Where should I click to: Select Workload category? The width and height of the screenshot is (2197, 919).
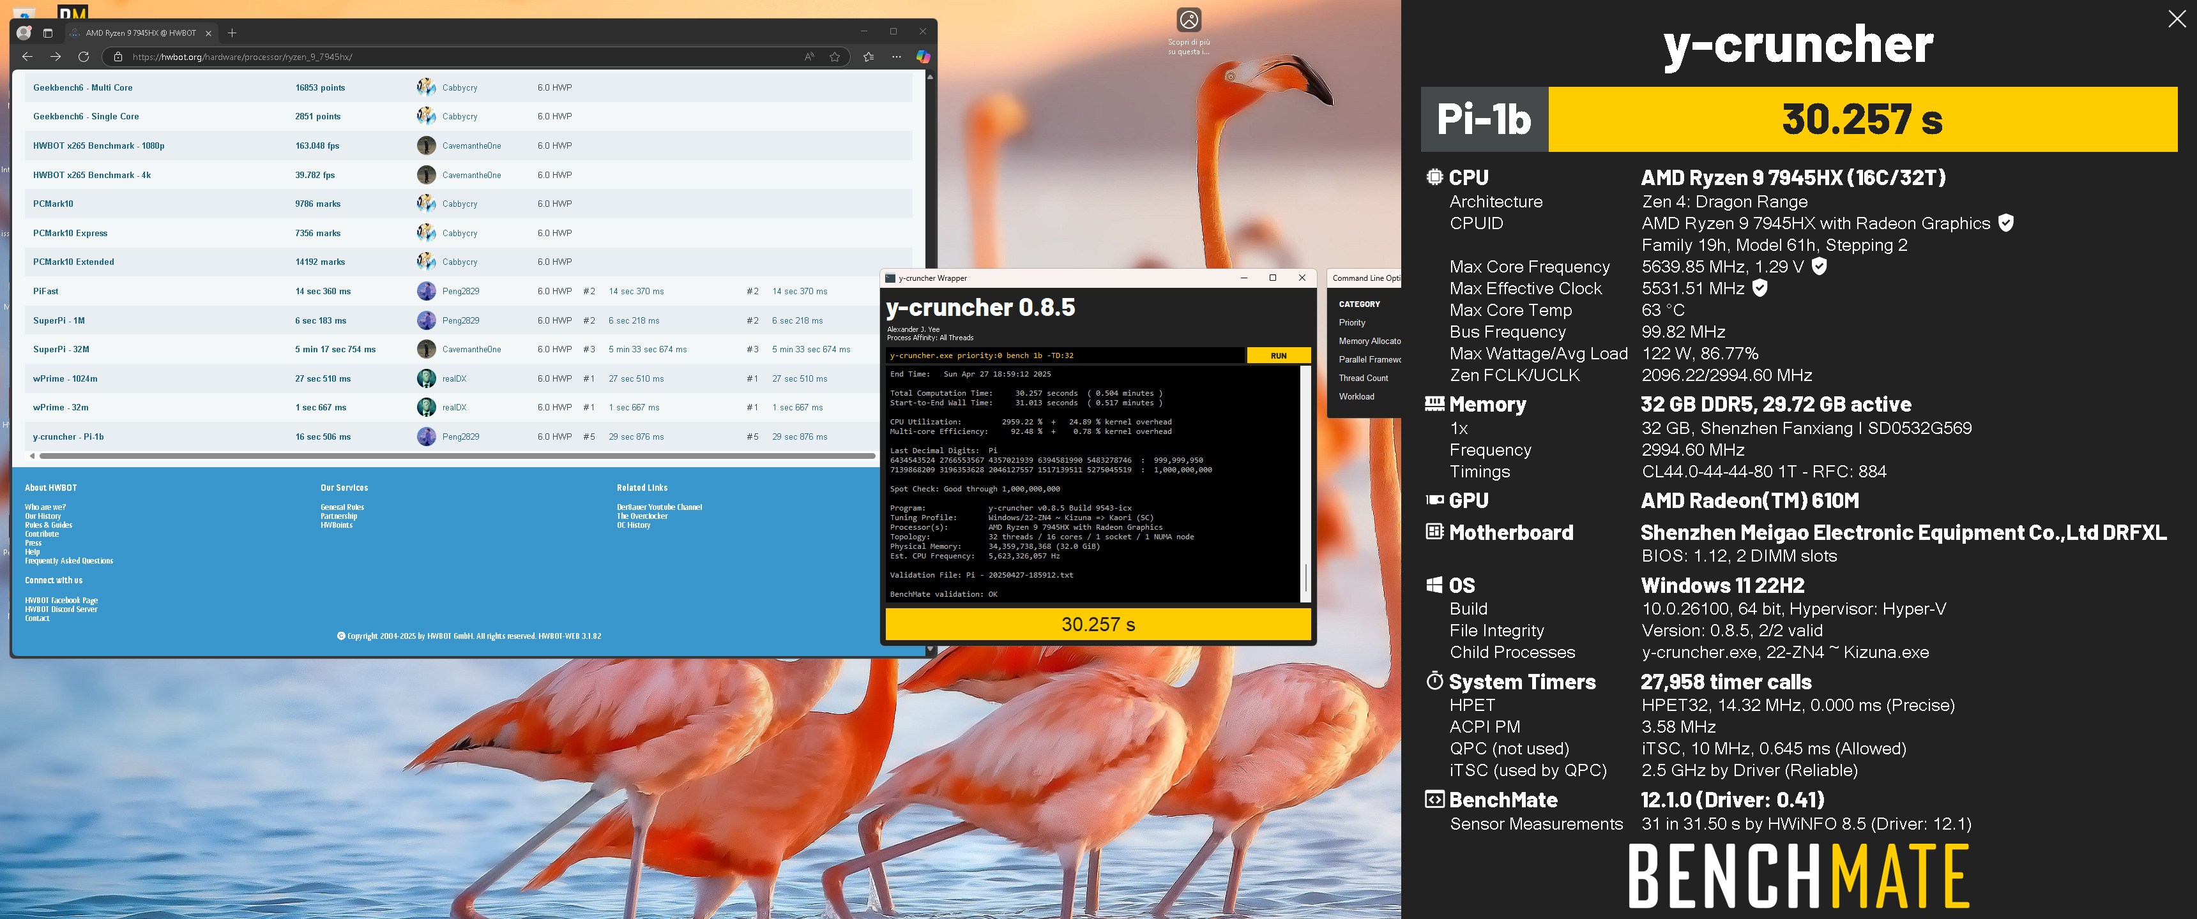(x=1356, y=396)
